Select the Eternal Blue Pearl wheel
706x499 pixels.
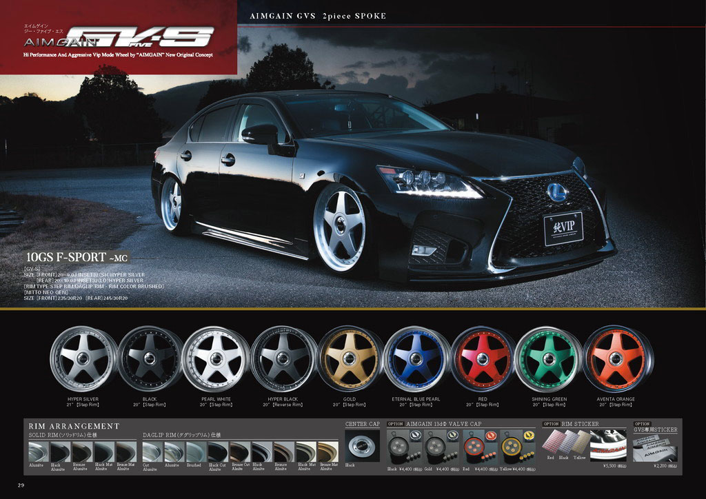pos(416,358)
